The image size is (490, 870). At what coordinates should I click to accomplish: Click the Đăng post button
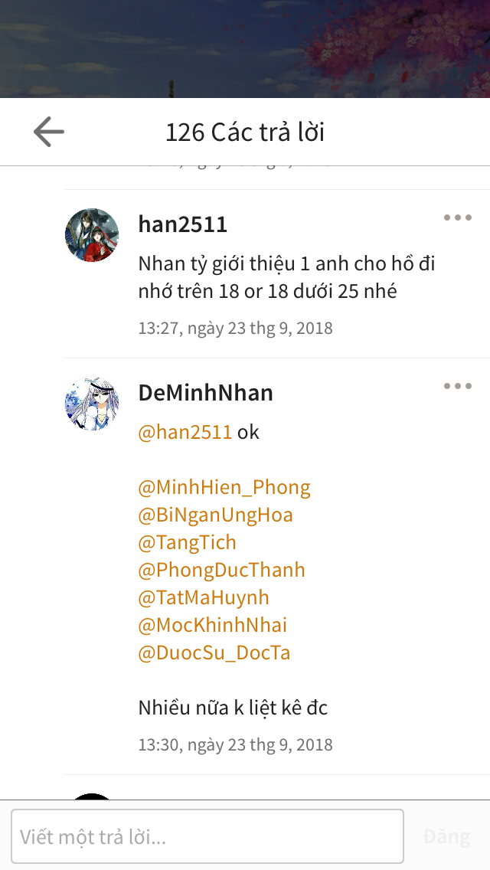[x=446, y=836]
